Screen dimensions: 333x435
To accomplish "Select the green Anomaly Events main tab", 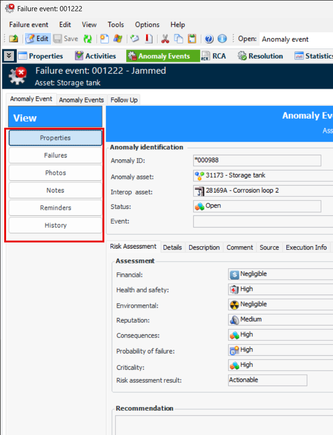I will (x=163, y=56).
